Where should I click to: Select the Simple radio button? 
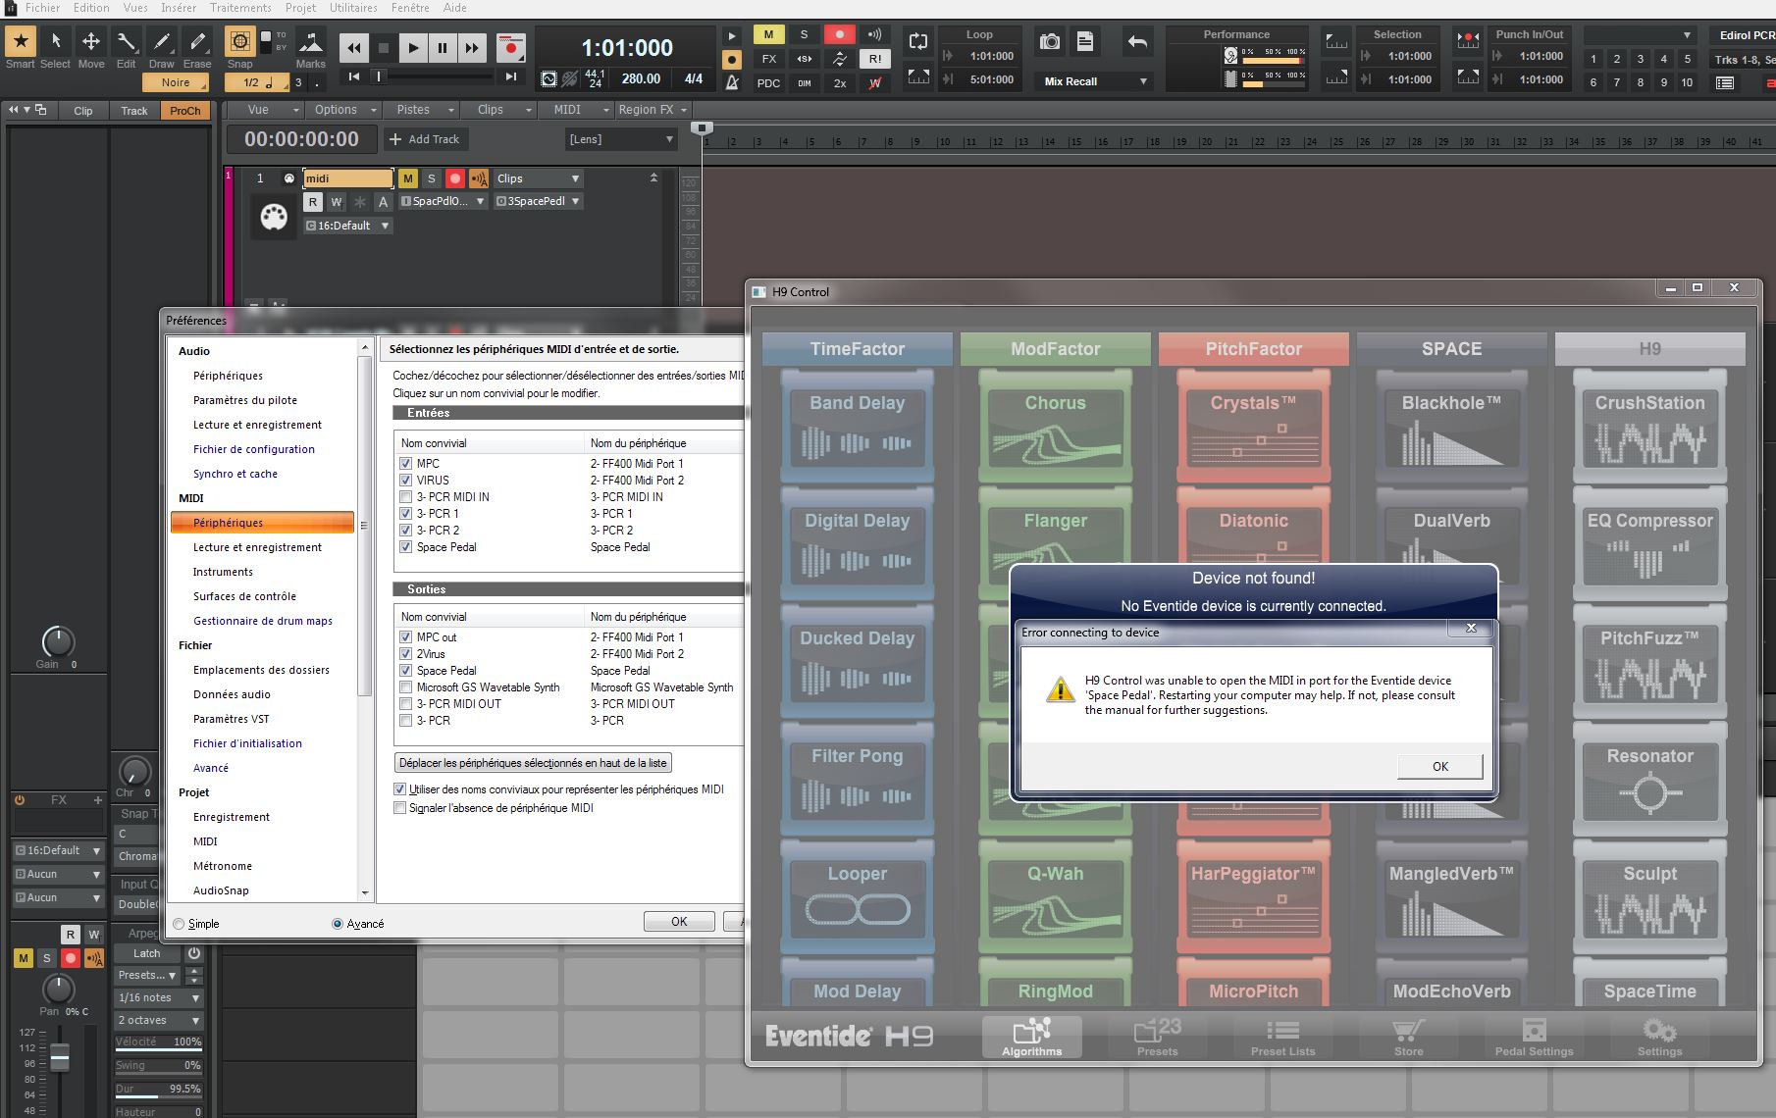179,924
